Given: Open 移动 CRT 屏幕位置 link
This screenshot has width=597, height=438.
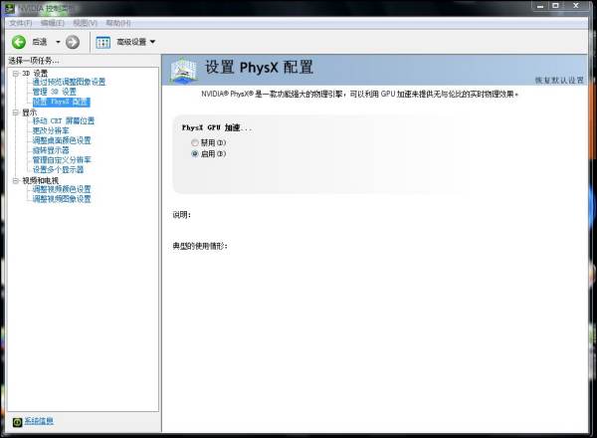Looking at the screenshot, I should [64, 121].
